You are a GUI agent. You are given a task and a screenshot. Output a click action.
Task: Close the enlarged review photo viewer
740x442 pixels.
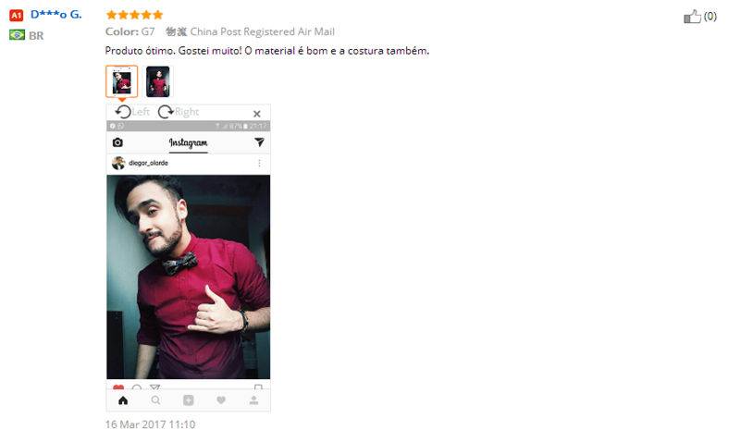tap(257, 114)
